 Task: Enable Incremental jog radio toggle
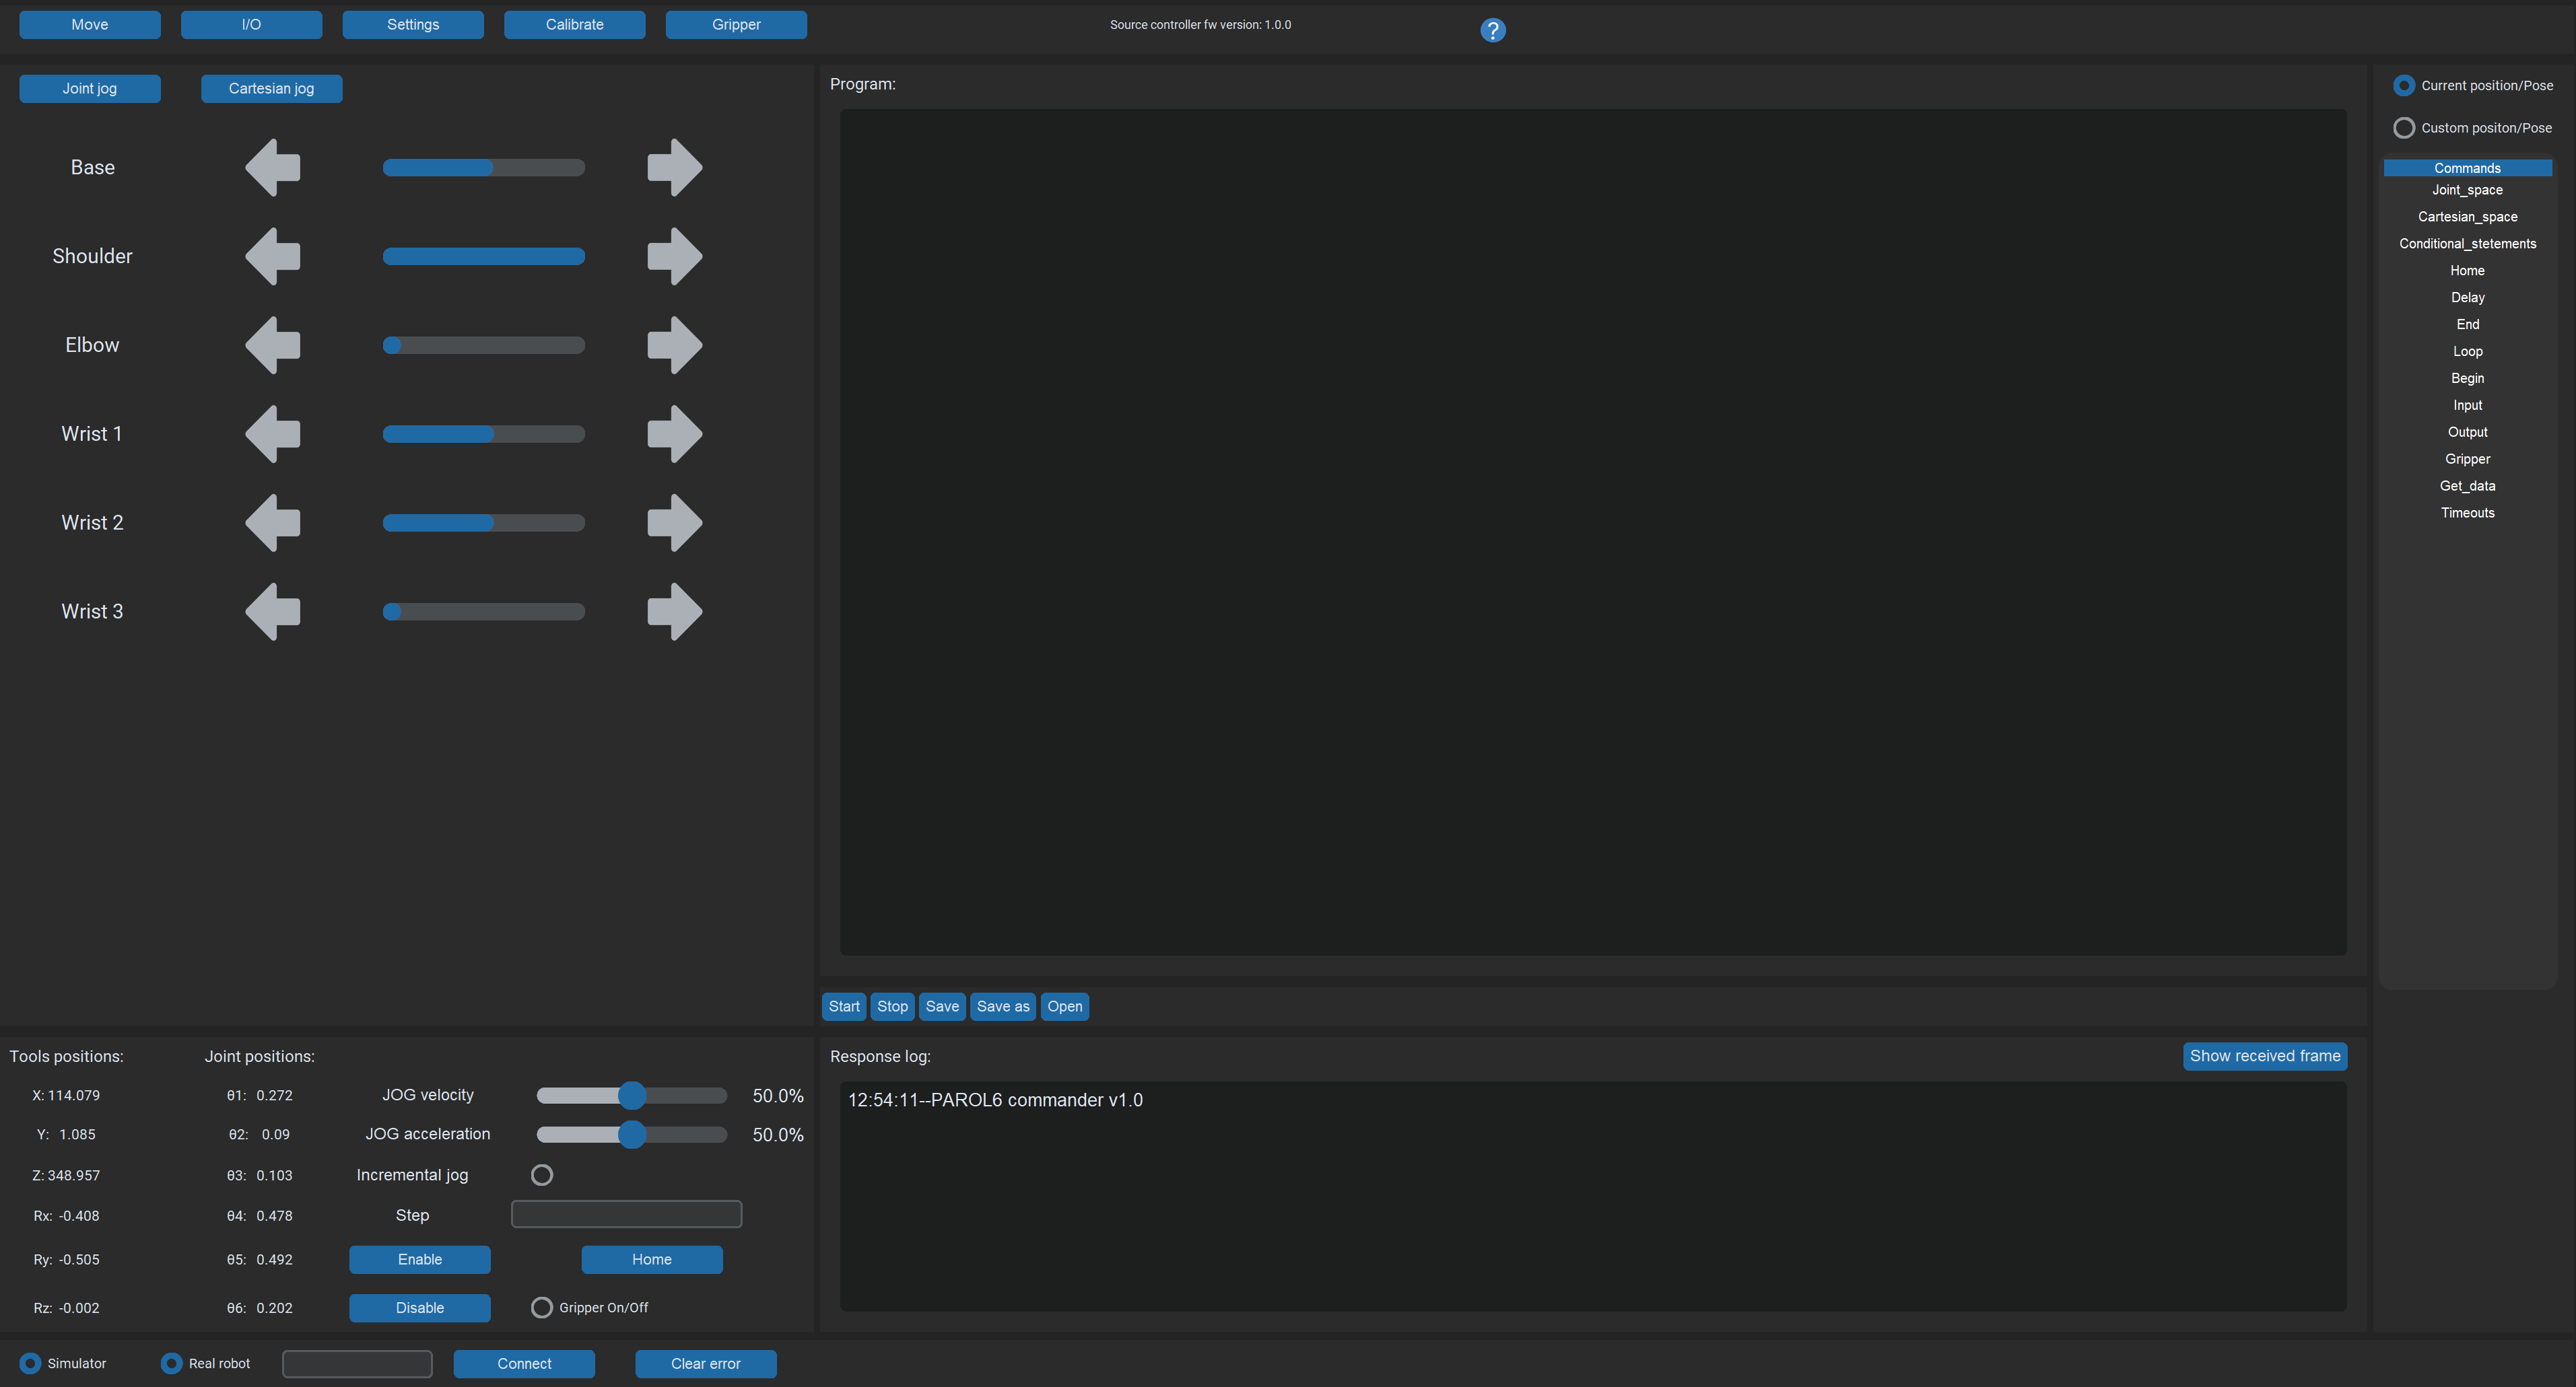pyautogui.click(x=542, y=1175)
